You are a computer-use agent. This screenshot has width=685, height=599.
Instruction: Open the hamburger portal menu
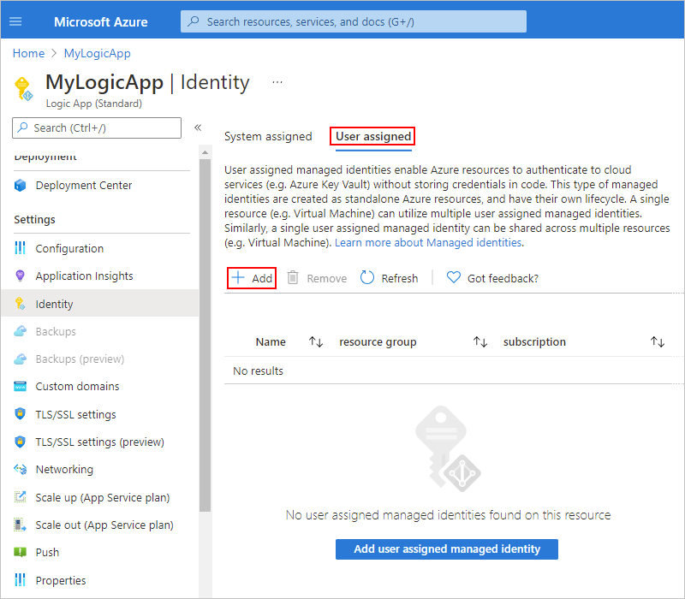15,21
